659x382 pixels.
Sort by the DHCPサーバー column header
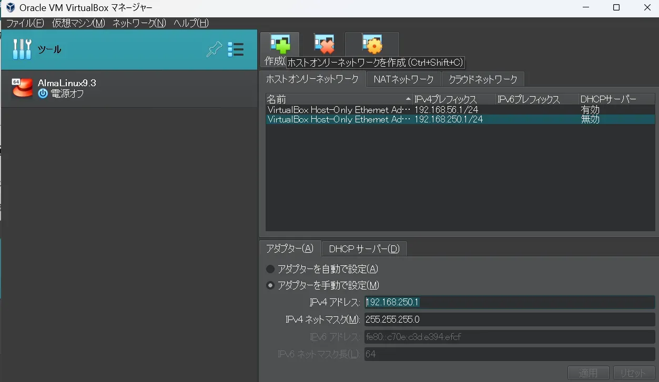[x=609, y=99]
